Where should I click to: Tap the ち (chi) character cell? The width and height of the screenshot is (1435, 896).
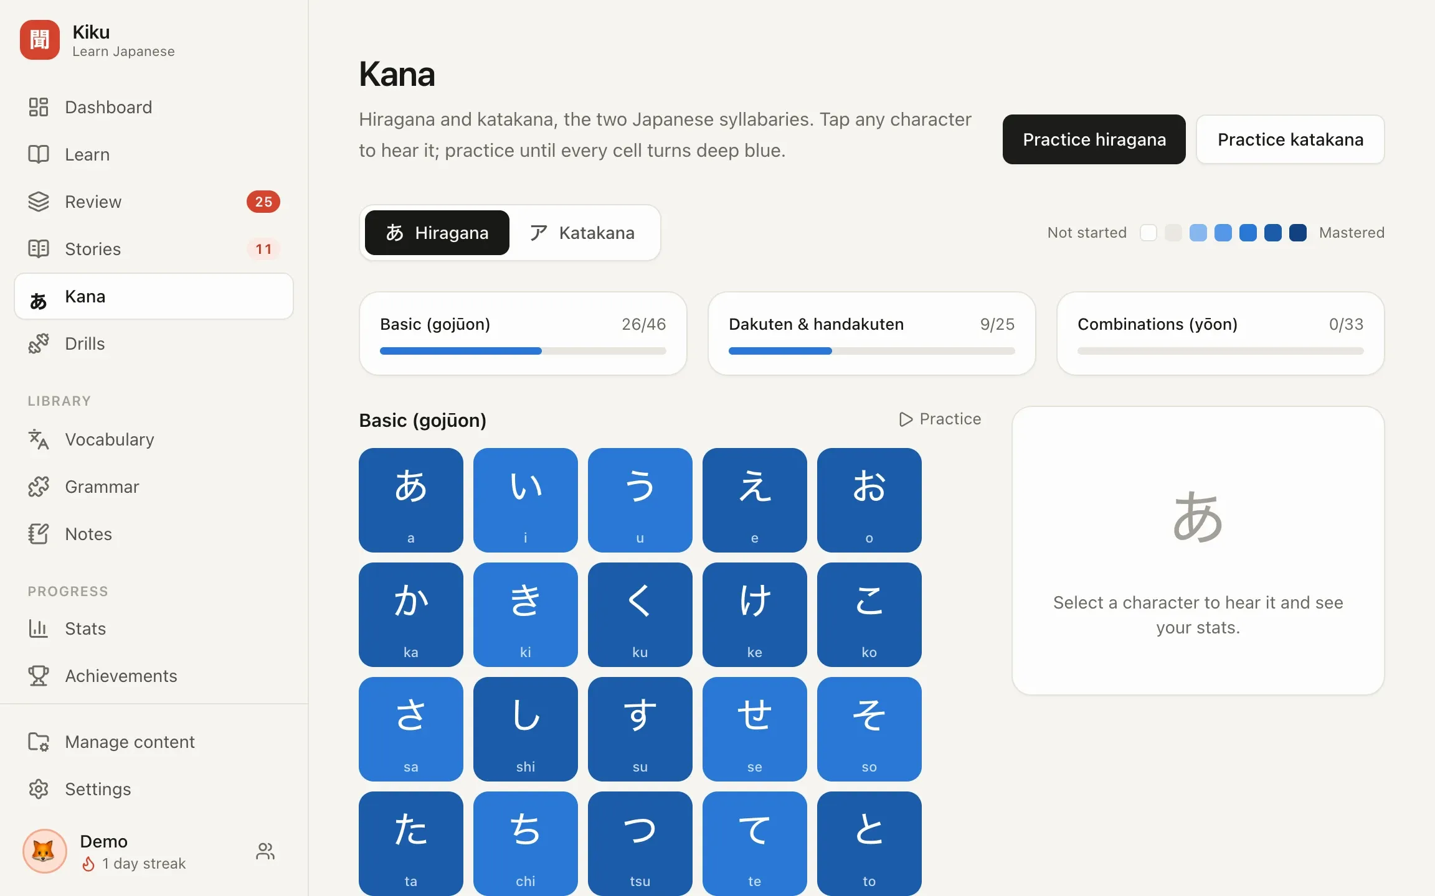click(x=526, y=844)
